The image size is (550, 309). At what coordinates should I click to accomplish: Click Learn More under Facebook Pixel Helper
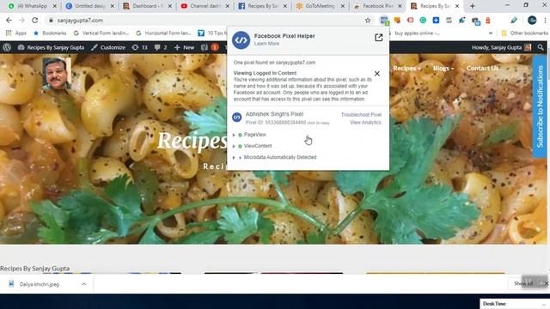pos(266,44)
